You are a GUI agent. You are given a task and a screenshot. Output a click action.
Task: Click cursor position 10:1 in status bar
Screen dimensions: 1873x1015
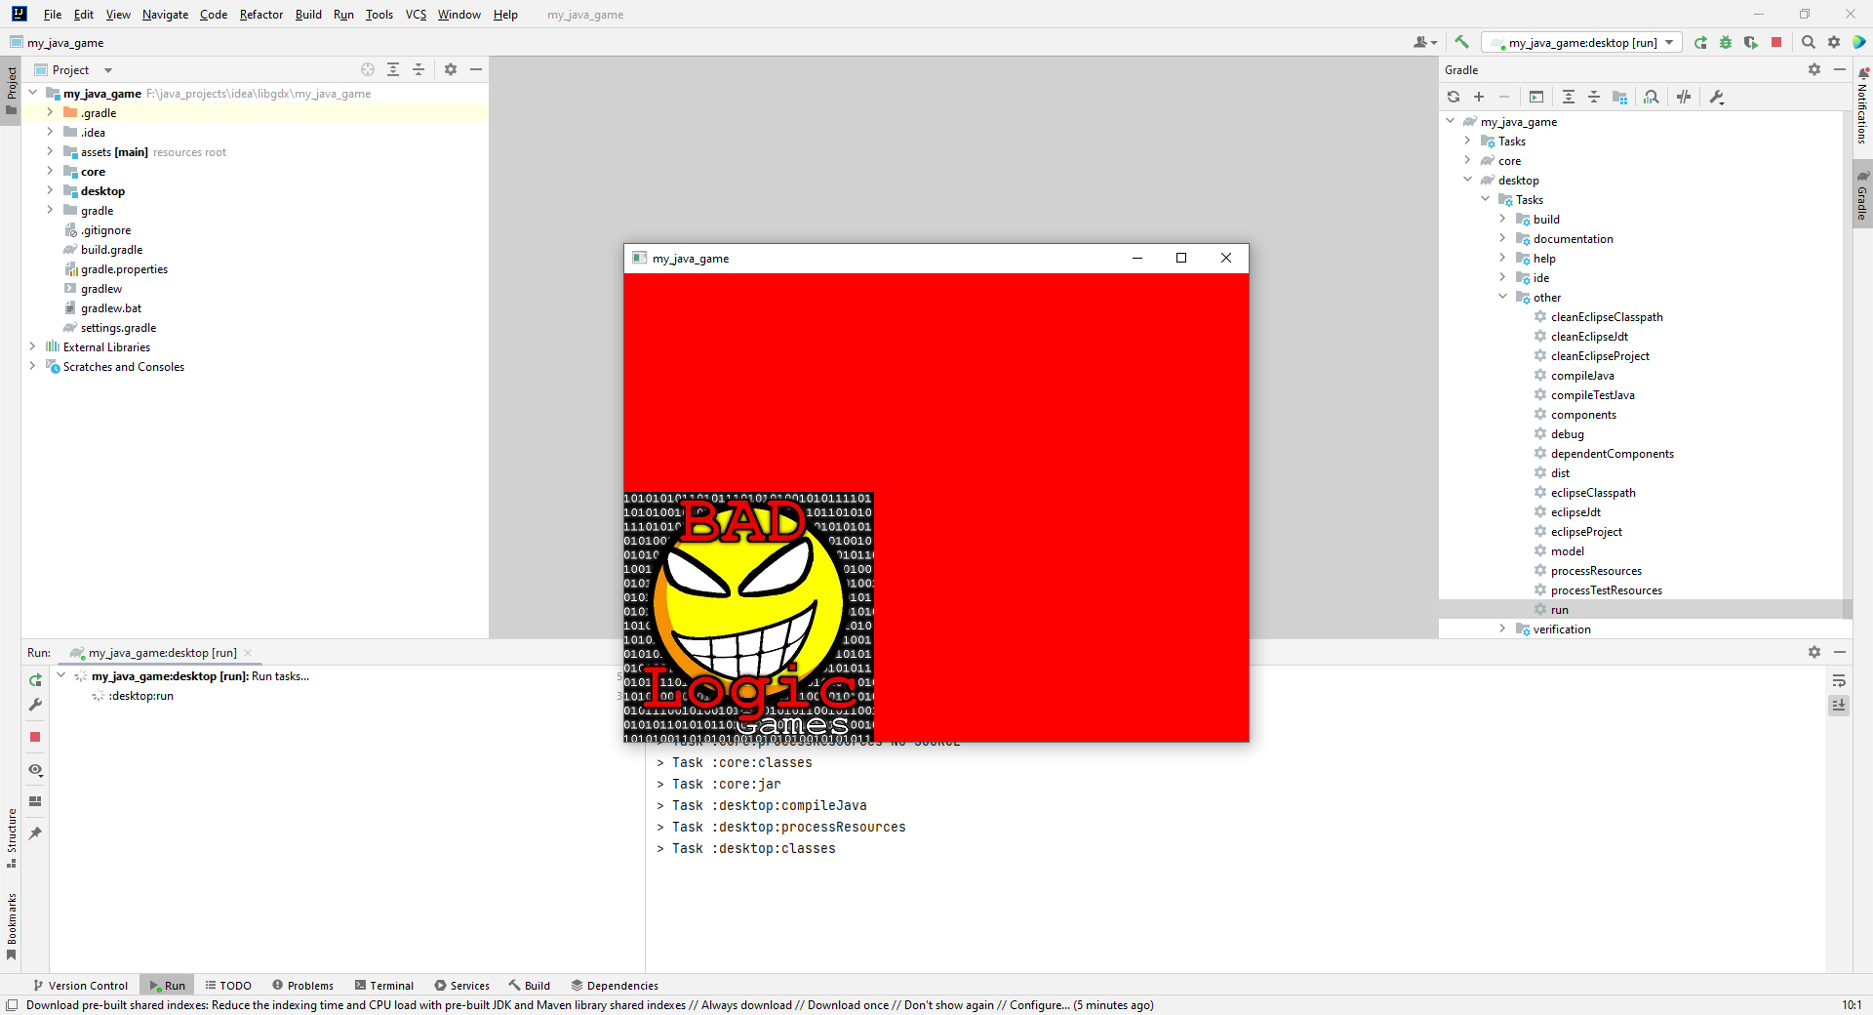(1852, 1005)
